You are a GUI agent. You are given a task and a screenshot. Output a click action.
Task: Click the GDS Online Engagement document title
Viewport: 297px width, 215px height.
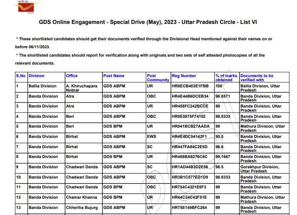(148, 22)
